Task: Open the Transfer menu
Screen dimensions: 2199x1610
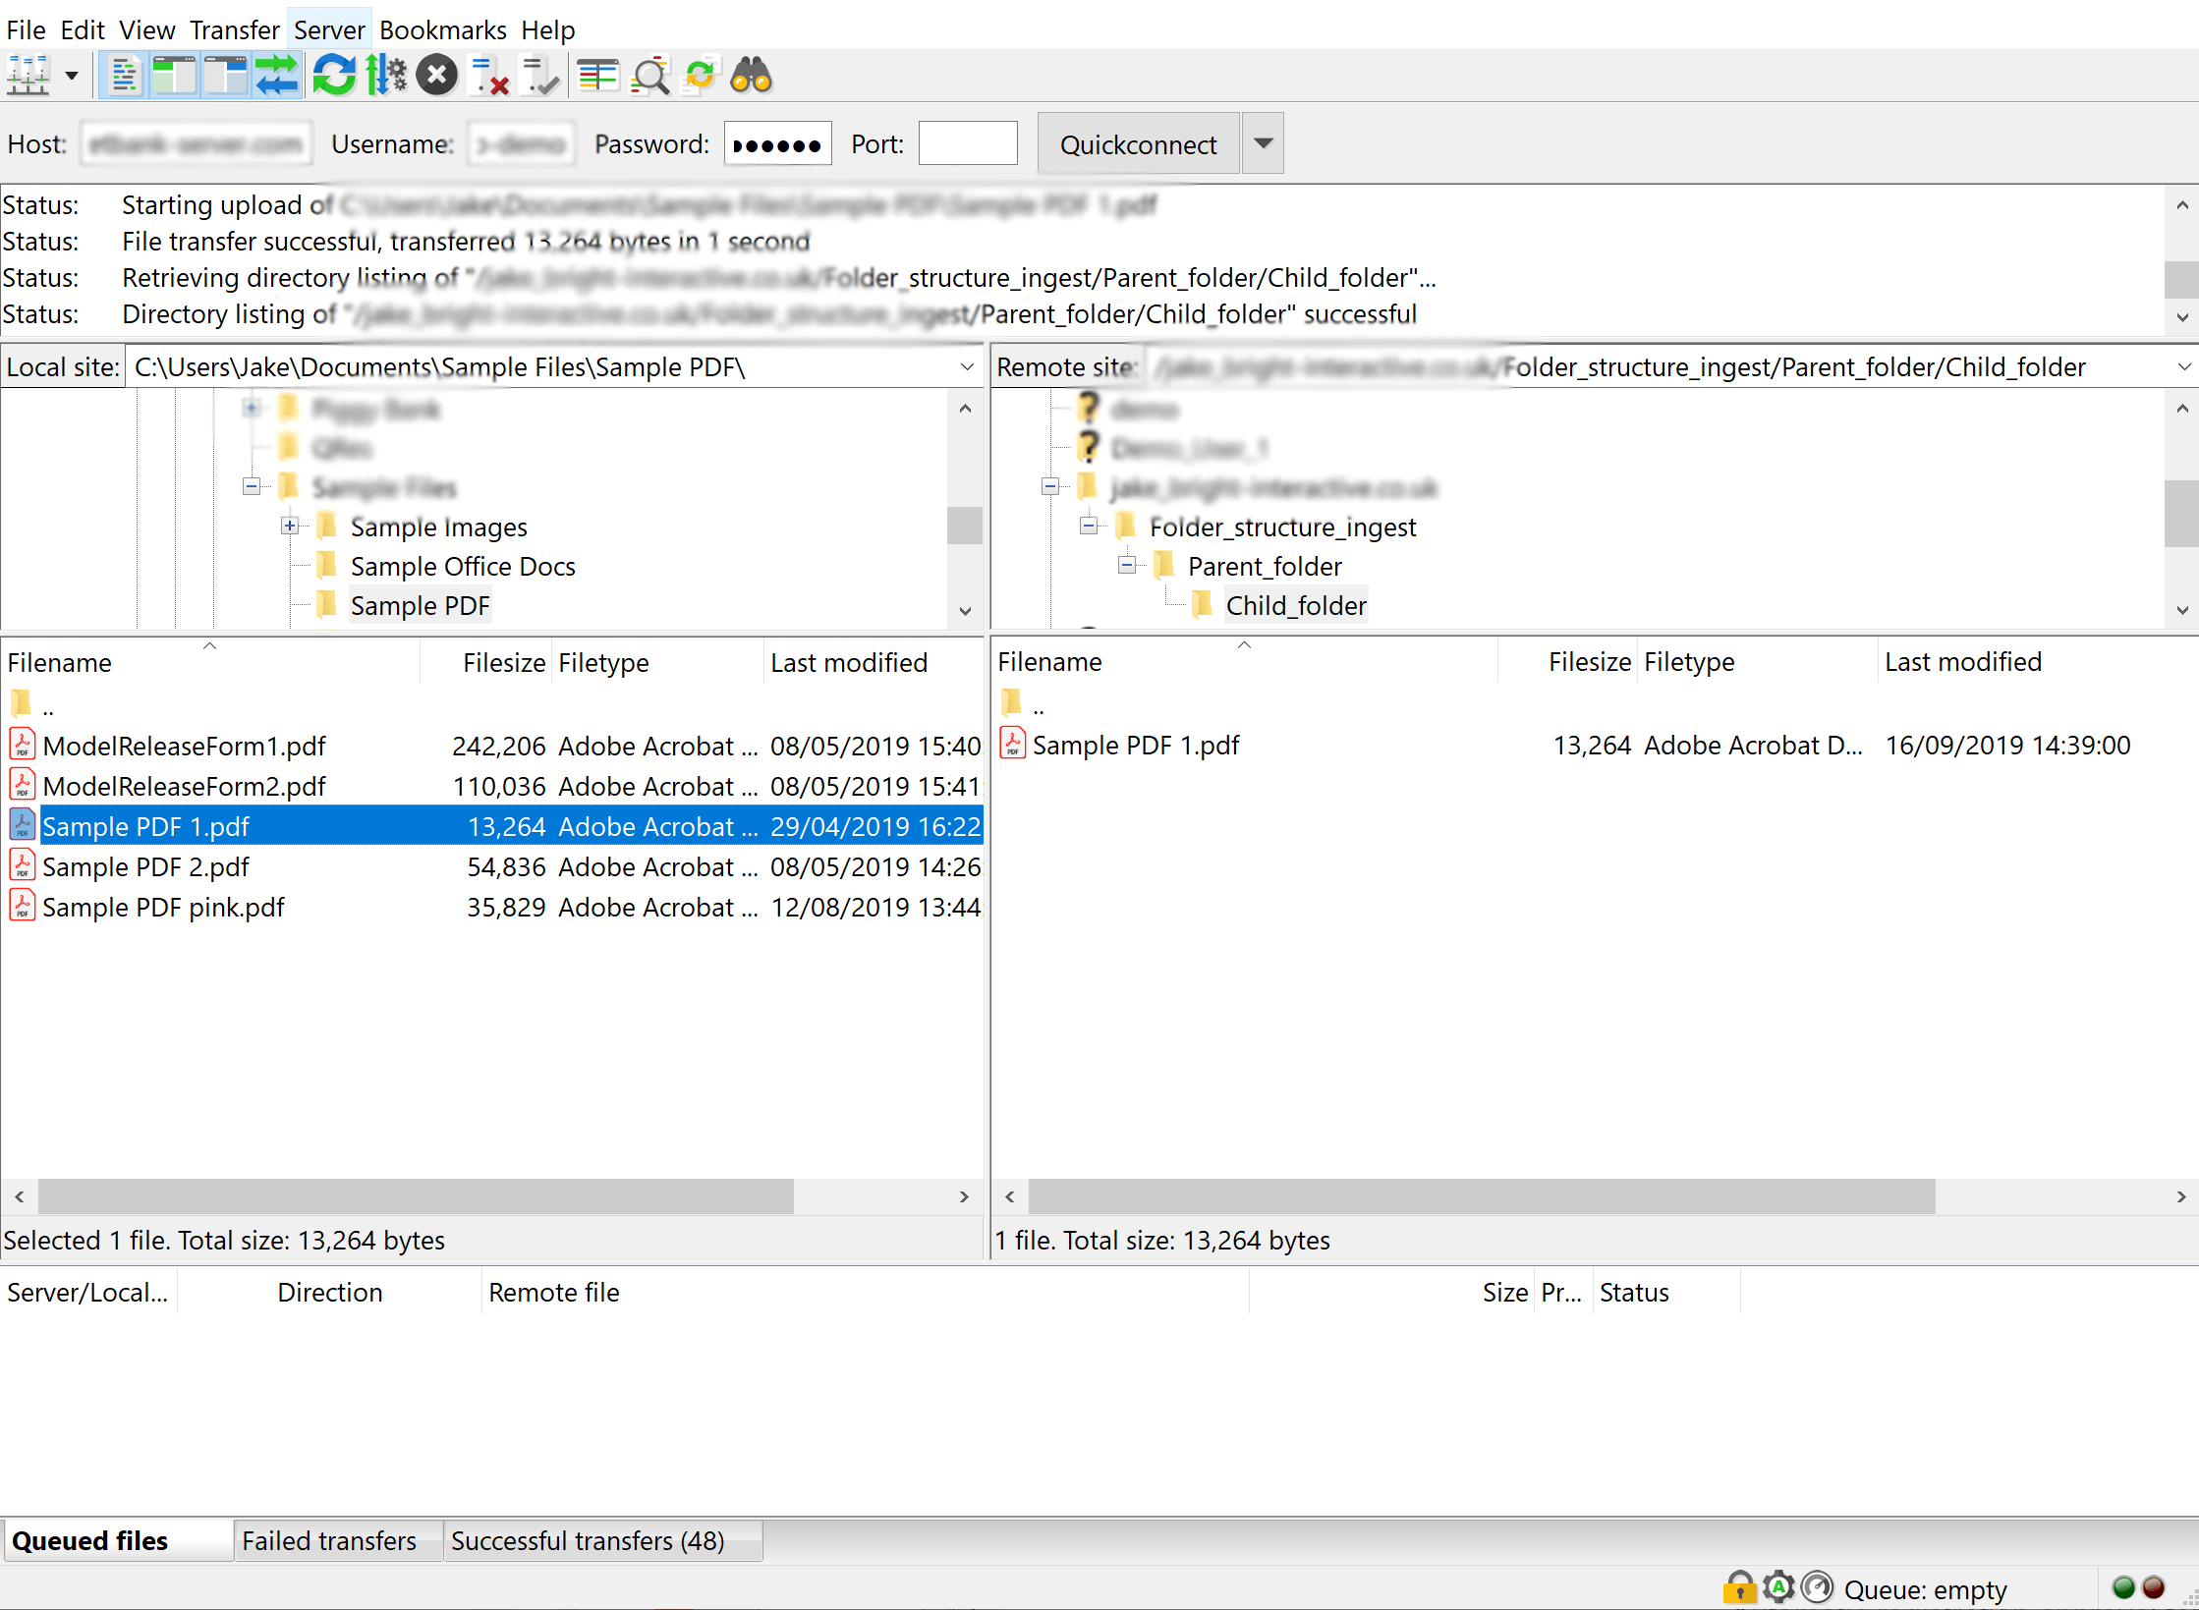Action: tap(234, 30)
